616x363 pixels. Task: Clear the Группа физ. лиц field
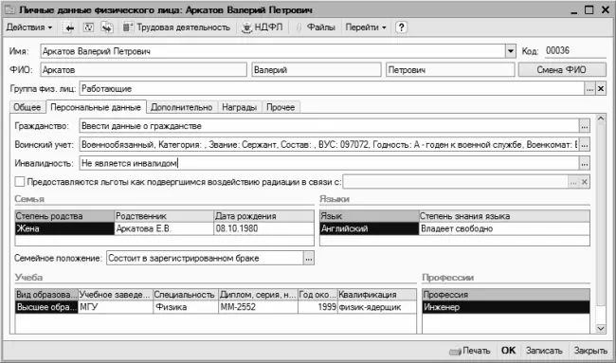601,89
